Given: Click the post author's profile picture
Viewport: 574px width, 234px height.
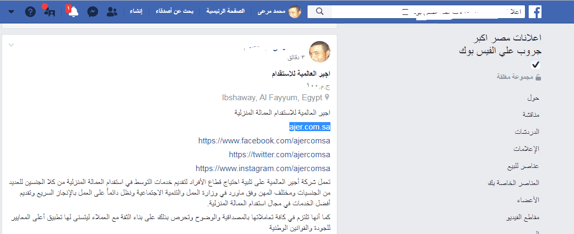Looking at the screenshot, I should [x=320, y=52].
